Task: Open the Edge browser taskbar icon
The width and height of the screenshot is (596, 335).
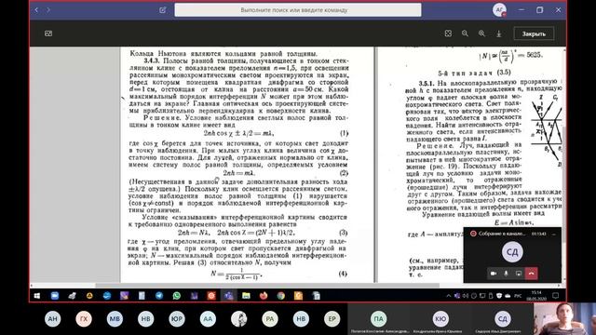Action: coord(107,296)
